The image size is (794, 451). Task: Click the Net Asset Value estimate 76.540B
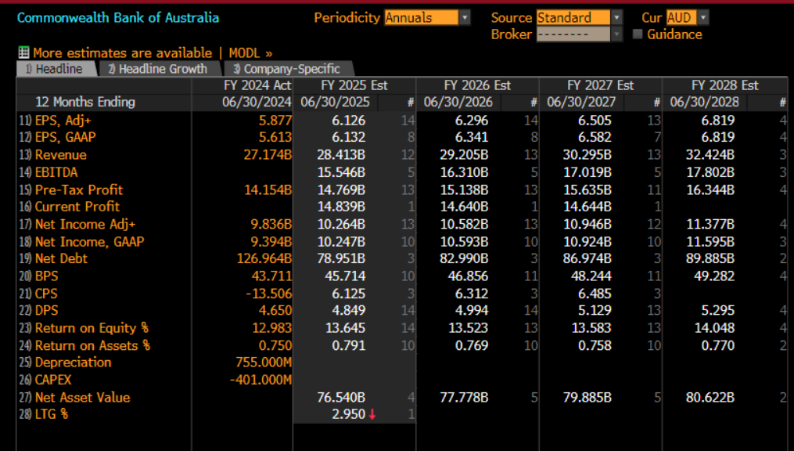(341, 398)
